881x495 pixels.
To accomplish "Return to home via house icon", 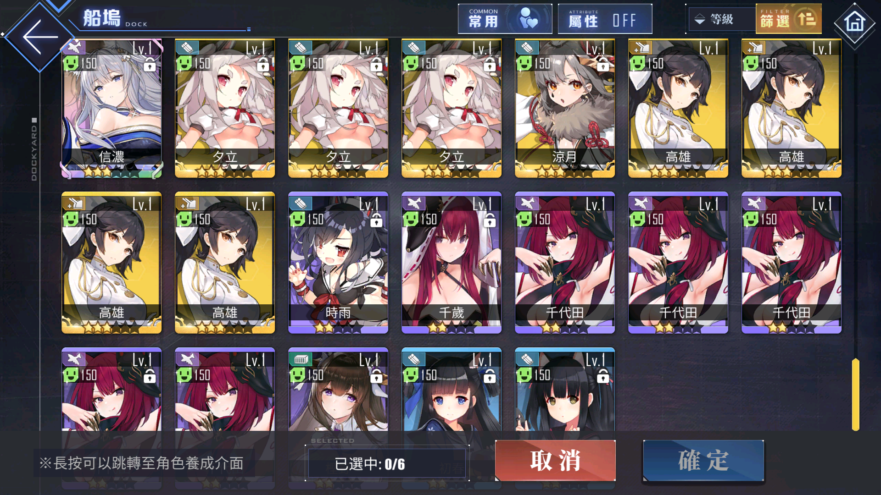I will click(854, 22).
